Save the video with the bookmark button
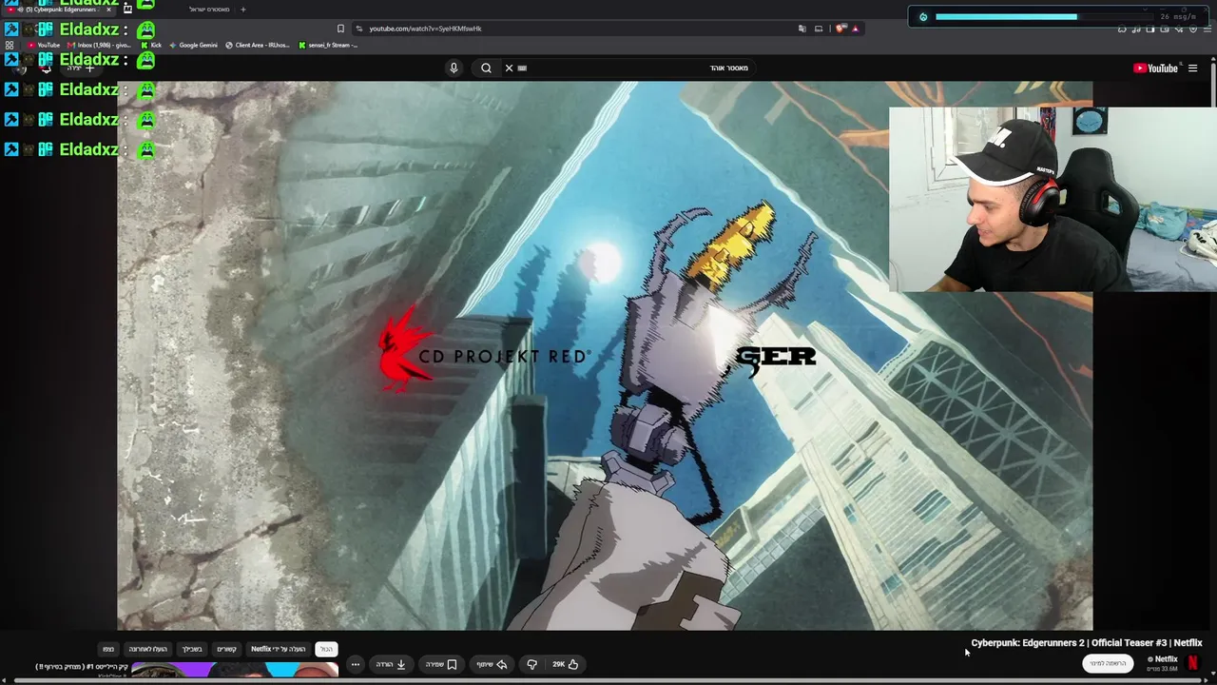The height and width of the screenshot is (685, 1217). click(x=441, y=664)
